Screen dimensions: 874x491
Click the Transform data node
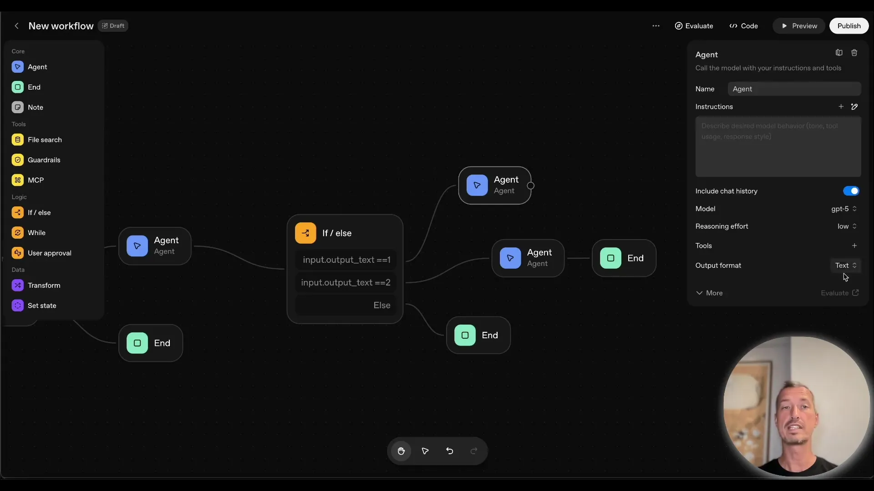(44, 285)
